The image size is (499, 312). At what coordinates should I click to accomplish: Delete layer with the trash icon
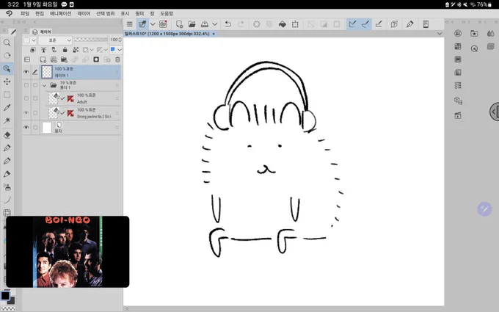117,59
